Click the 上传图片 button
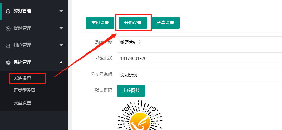Image resolution: width=282 pixels, height=130 pixels. coord(131,91)
